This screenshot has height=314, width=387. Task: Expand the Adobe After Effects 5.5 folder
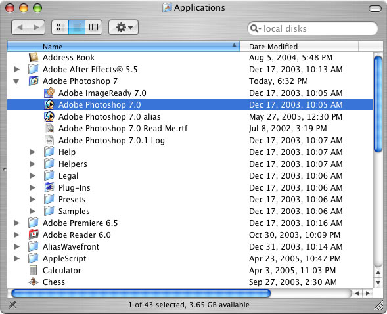pyautogui.click(x=16, y=70)
